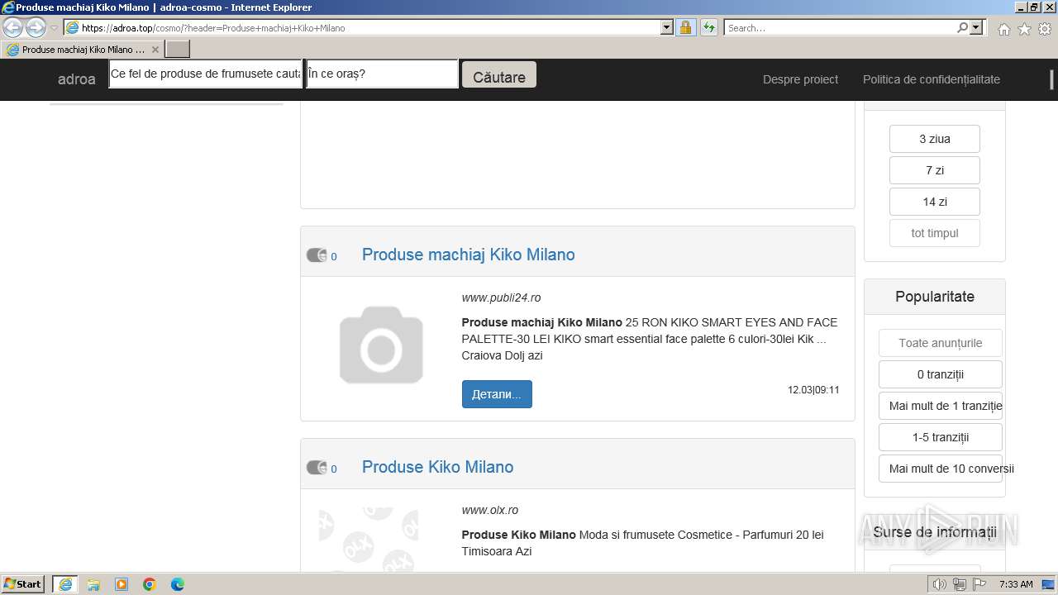1058x595 pixels.
Task: Click transitions counter icon on Produse Kiko listing
Action: point(317,468)
